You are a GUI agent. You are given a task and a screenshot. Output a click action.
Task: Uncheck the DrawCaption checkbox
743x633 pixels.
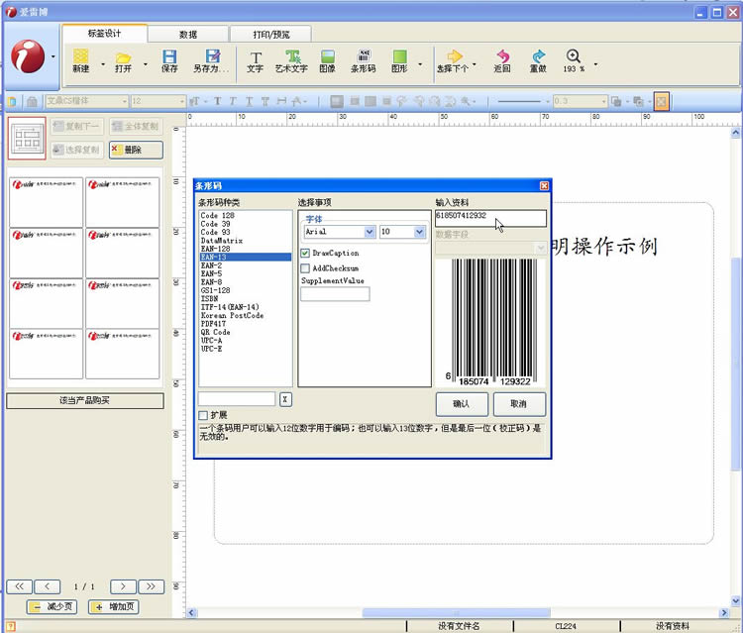point(305,254)
